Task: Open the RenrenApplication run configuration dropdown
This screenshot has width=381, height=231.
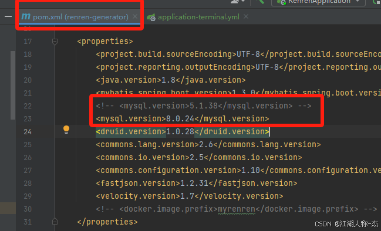Action: coord(318,2)
